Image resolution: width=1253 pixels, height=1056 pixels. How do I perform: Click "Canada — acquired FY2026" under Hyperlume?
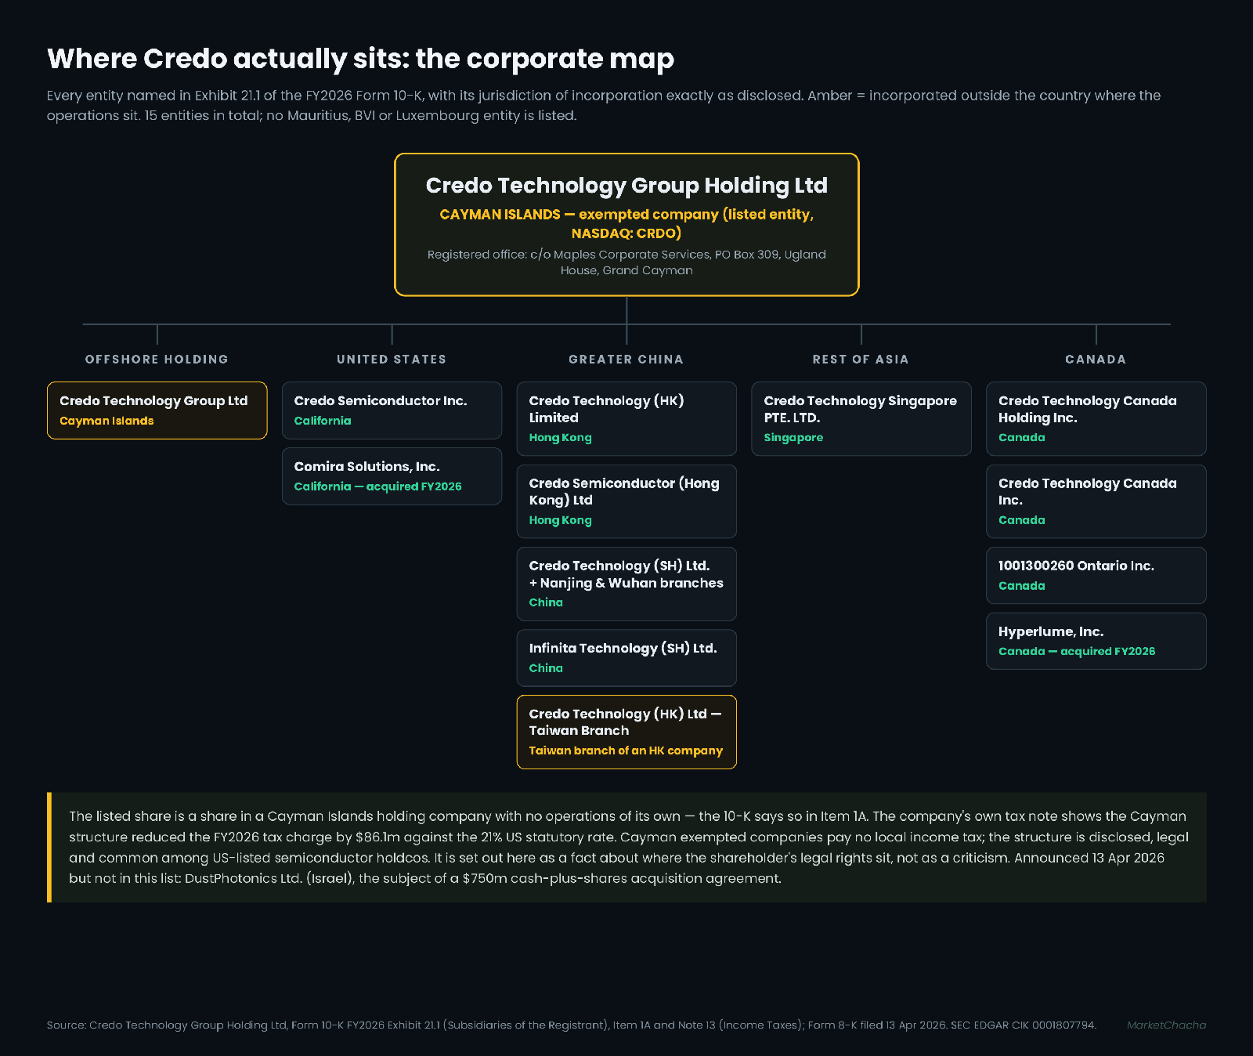click(1077, 652)
